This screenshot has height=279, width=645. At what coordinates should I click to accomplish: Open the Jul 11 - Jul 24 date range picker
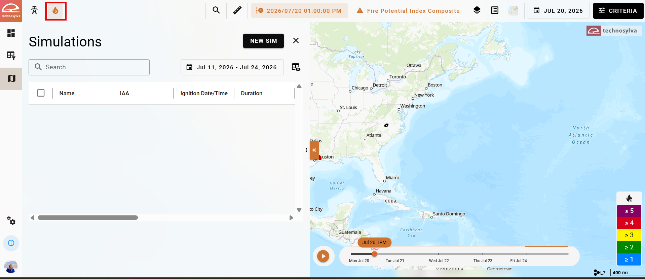click(x=232, y=67)
